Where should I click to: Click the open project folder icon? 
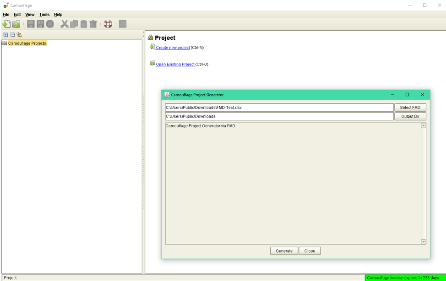coord(16,24)
